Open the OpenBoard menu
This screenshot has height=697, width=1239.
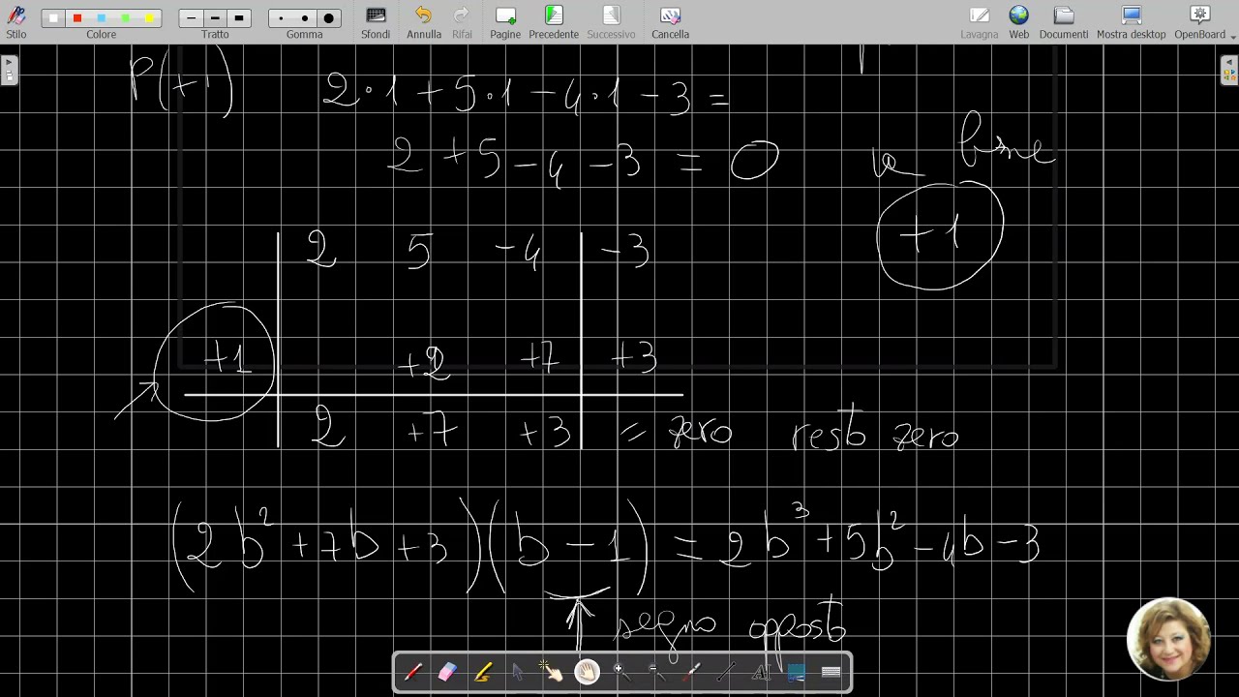[x=1200, y=21]
